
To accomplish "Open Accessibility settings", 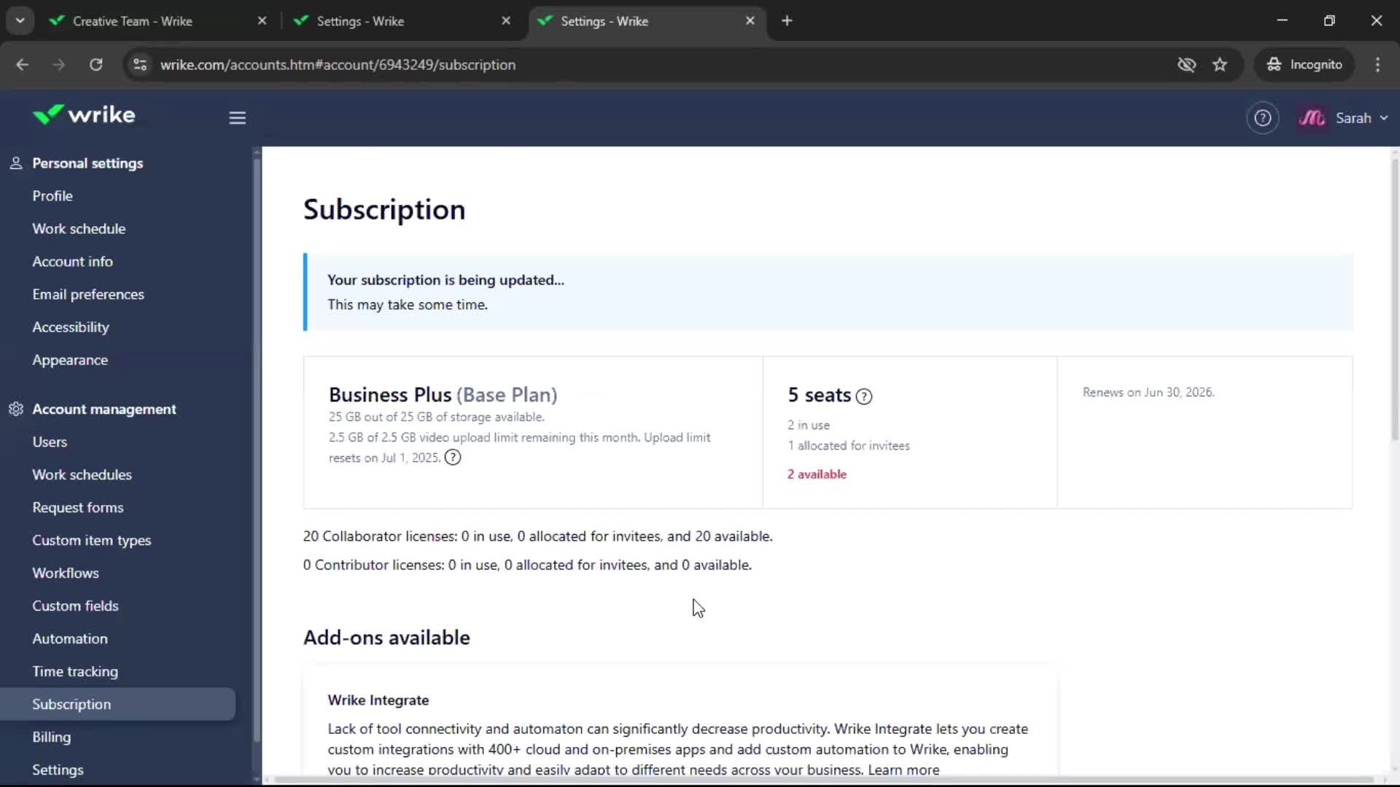I will (71, 327).
